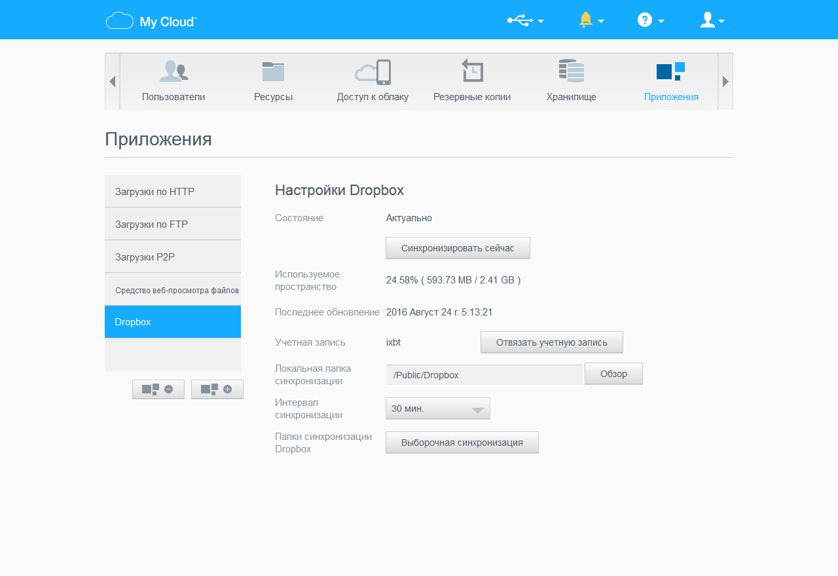Viewport: 838px width, 576px height.
Task: Click the add app button (plus)
Action: 217,389
